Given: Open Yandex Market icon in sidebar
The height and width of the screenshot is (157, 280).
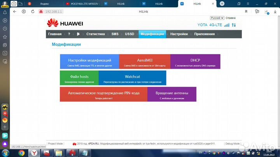Looking at the screenshot, I should coord(5,107).
